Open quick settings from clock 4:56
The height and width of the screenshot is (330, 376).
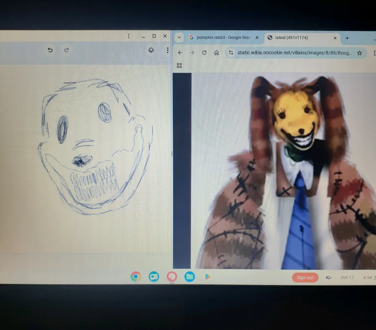click(367, 277)
